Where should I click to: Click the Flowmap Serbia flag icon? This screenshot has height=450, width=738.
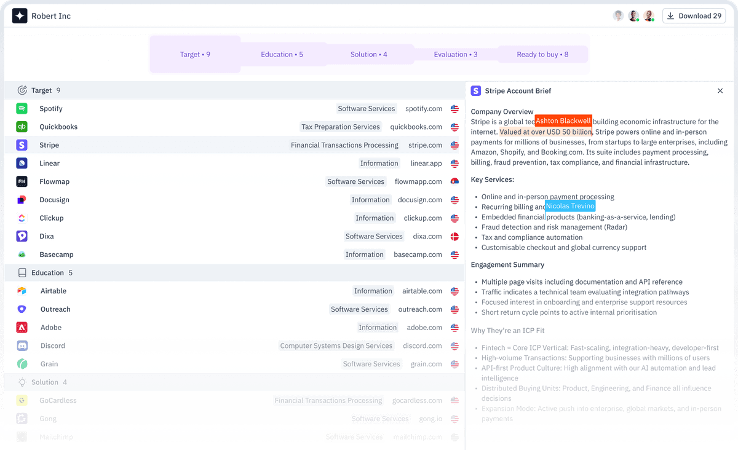[454, 181]
